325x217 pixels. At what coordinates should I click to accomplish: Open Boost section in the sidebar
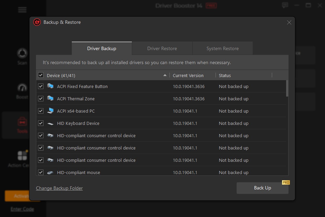point(22,91)
